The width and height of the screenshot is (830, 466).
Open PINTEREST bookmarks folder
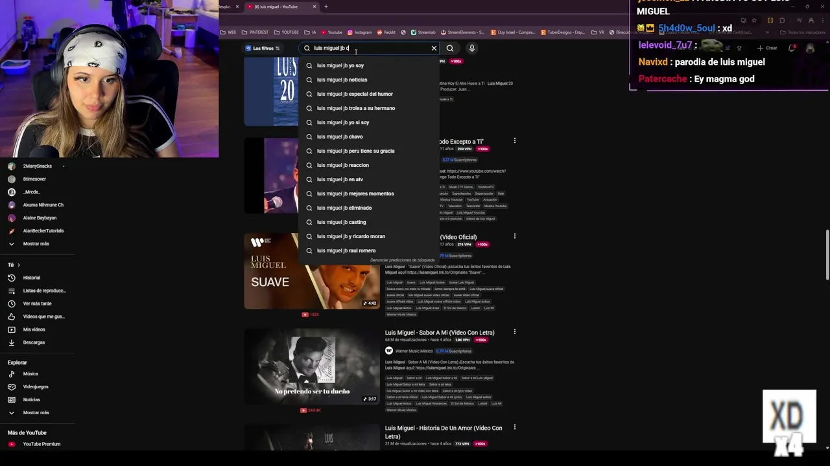pyautogui.click(x=255, y=32)
